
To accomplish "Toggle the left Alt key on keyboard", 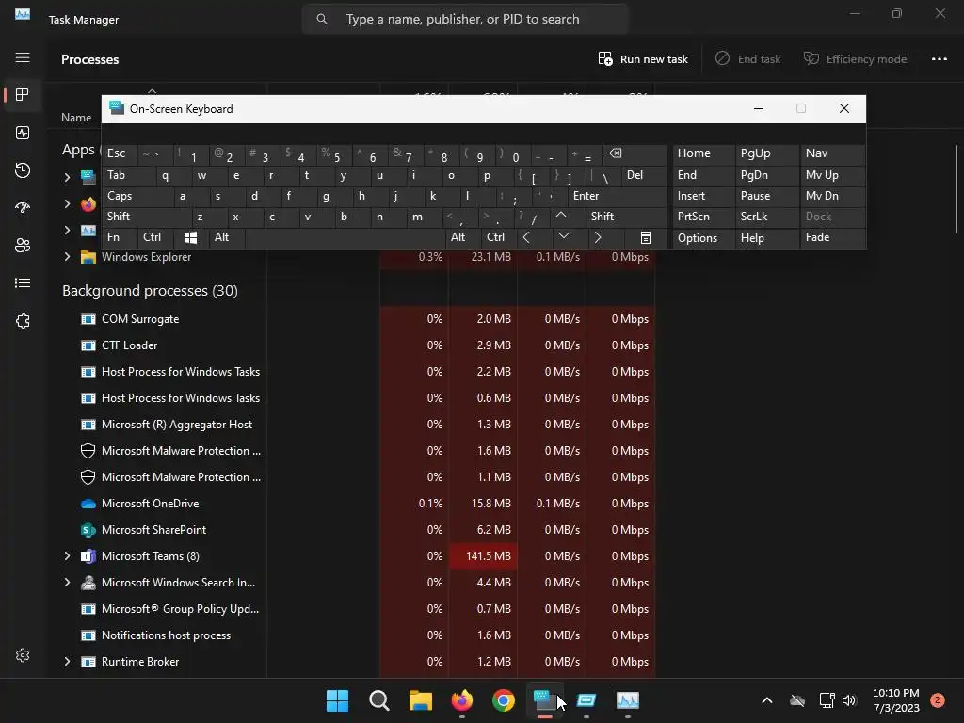I will 227,237.
